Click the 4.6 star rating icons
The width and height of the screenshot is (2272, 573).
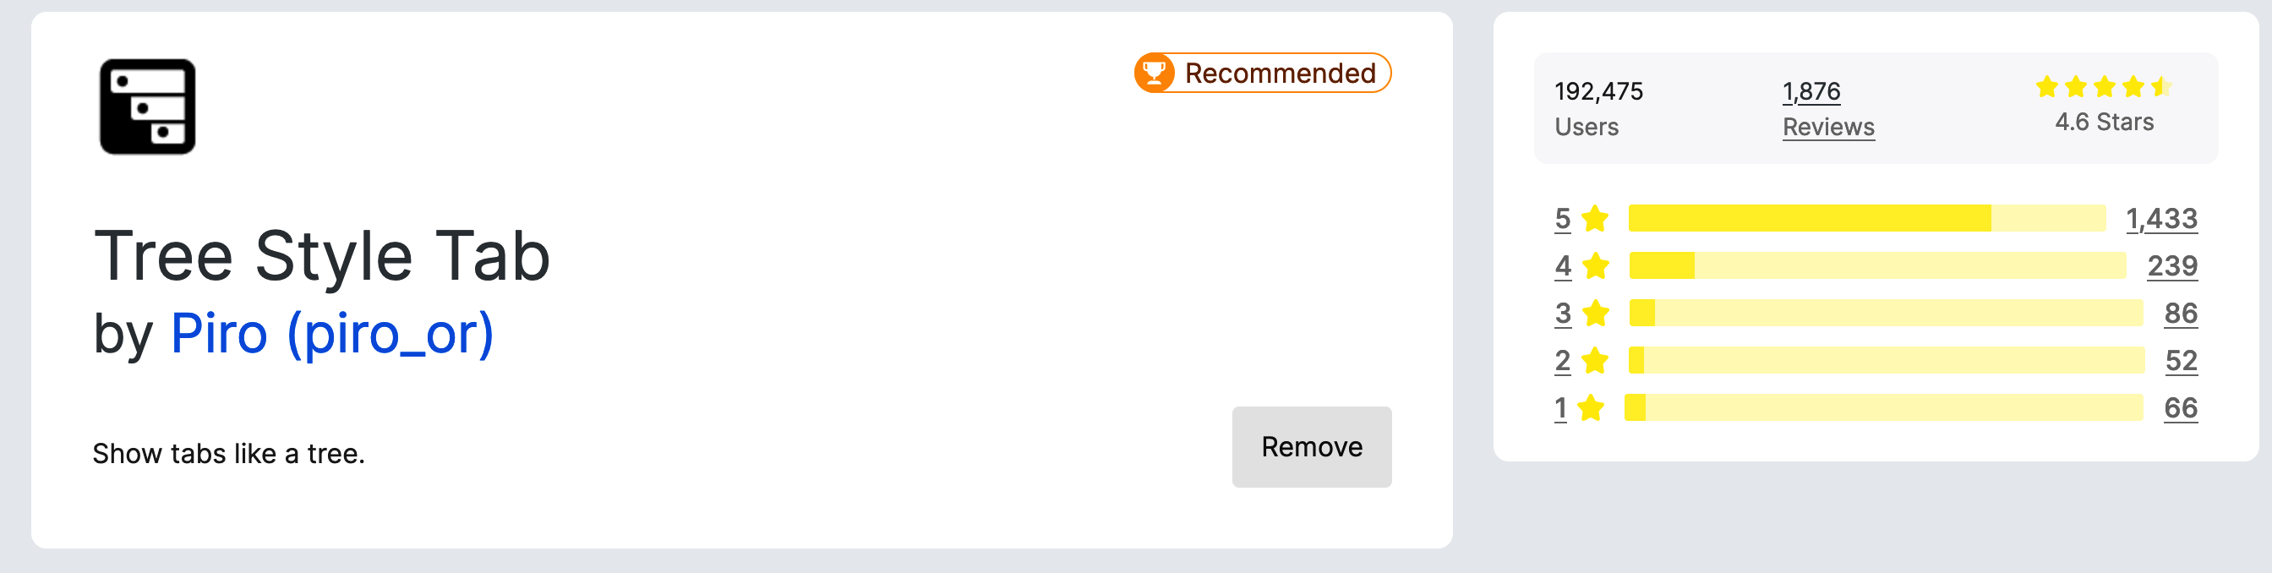pyautogui.click(x=2103, y=86)
